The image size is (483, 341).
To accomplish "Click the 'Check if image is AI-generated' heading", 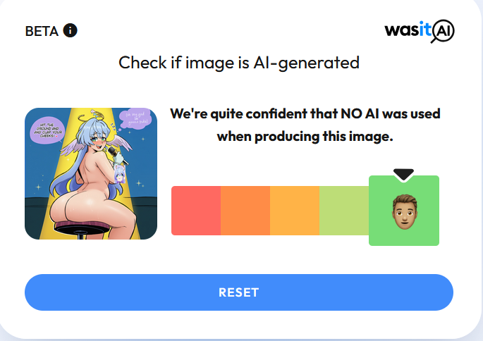I will (239, 63).
